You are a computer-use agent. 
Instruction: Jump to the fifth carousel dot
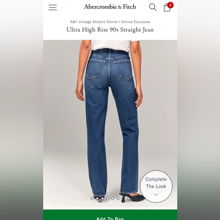click(113, 198)
